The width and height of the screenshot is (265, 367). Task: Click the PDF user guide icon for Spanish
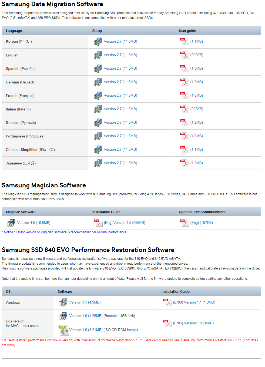point(185,69)
